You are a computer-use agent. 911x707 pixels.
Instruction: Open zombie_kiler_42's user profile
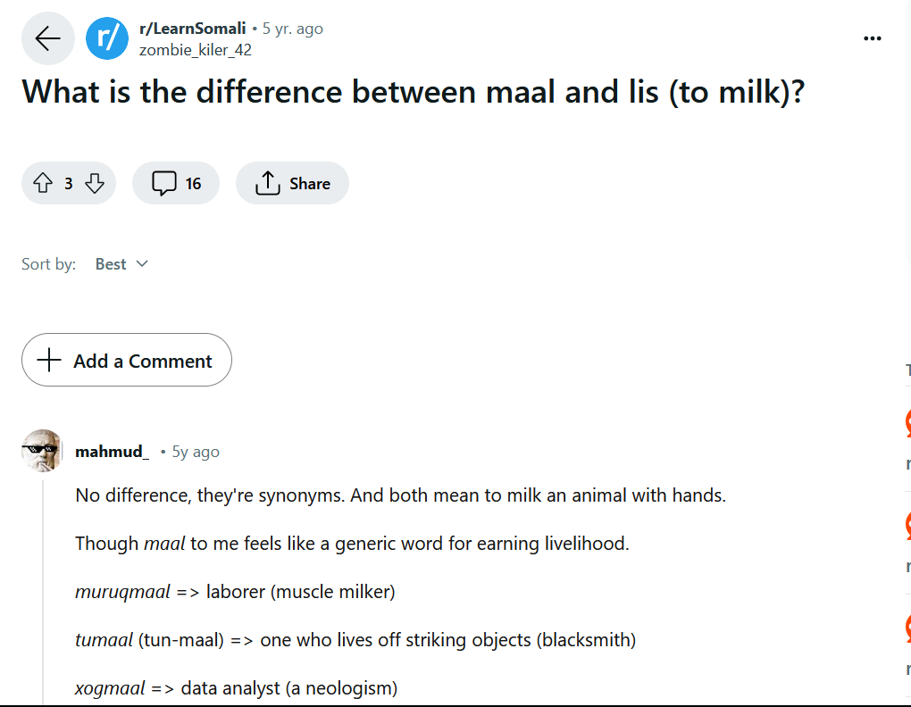(x=195, y=50)
